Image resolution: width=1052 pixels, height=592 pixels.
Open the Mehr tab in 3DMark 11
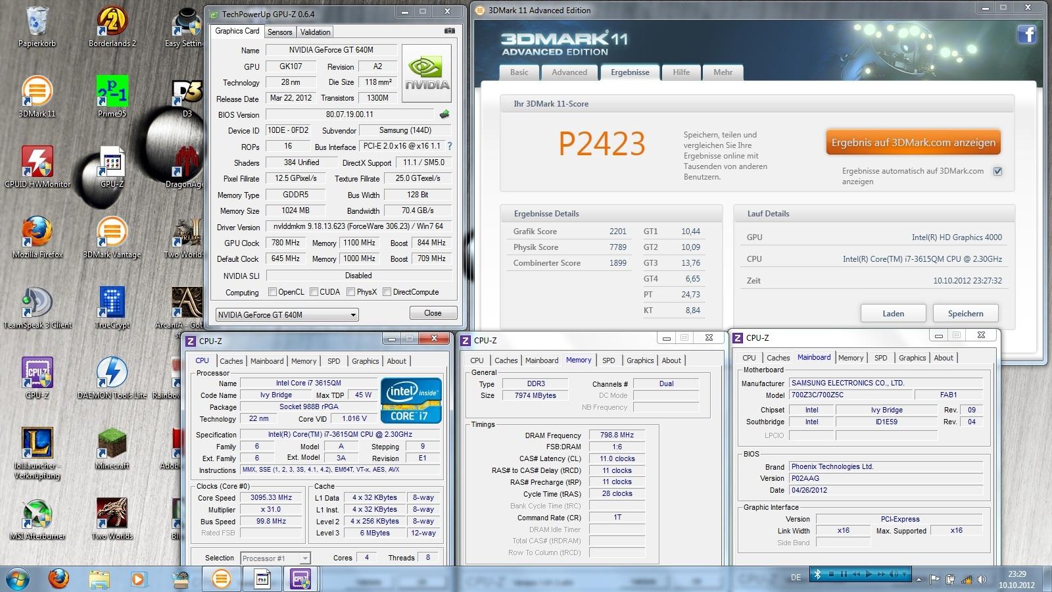coord(723,72)
